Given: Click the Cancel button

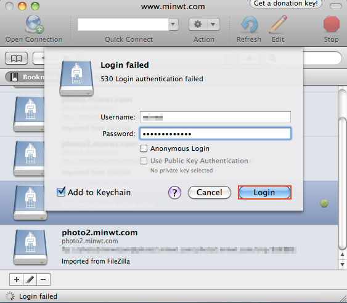Looking at the screenshot, I should point(210,192).
